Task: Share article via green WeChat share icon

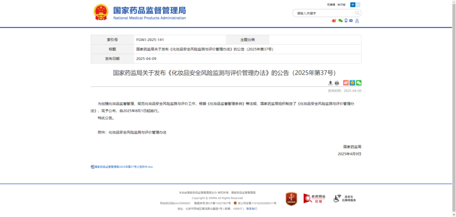Action: (358, 83)
